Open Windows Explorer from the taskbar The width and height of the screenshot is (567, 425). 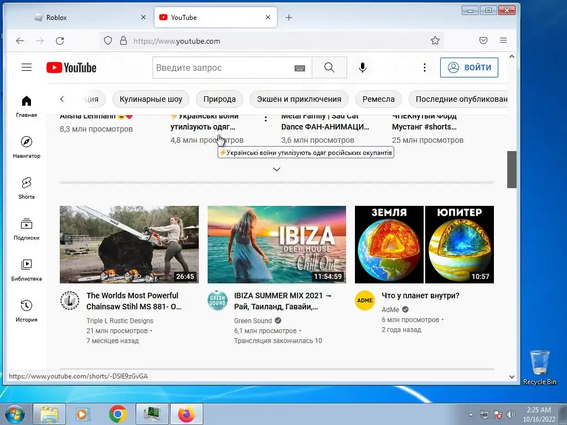tap(49, 414)
